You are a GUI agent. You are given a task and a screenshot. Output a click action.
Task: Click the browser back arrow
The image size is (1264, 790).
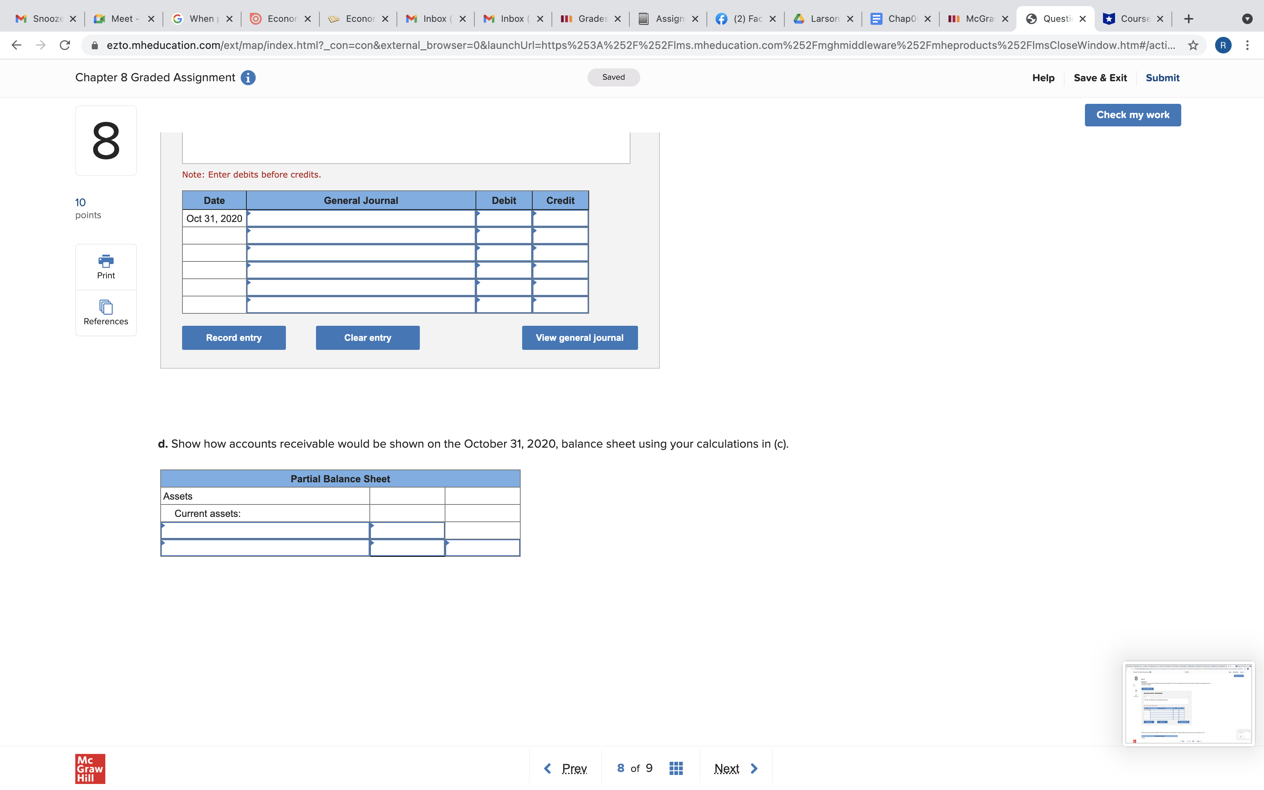pyautogui.click(x=16, y=45)
